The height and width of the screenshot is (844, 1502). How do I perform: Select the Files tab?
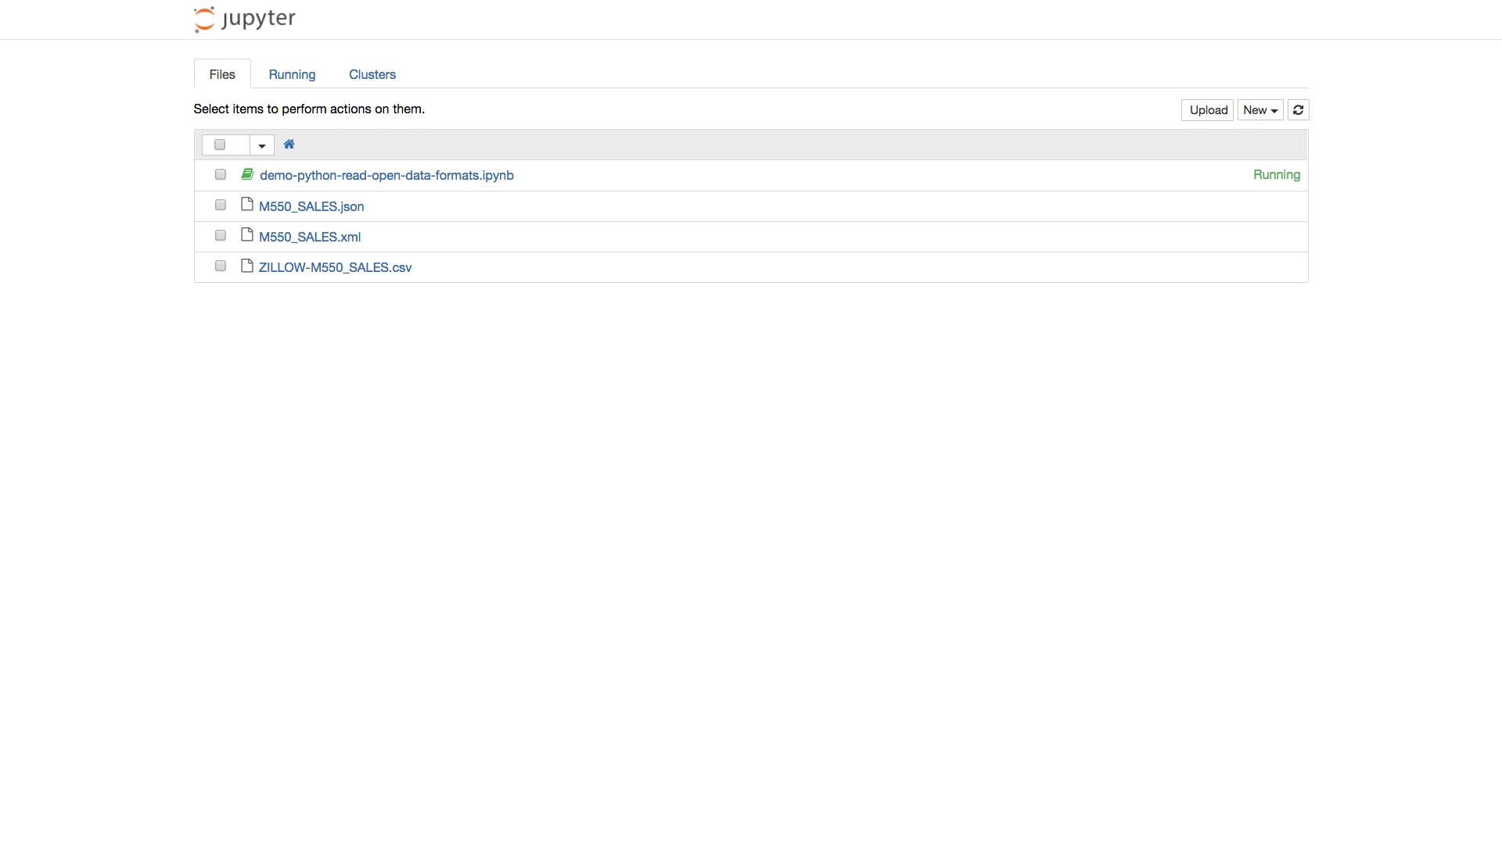click(222, 74)
